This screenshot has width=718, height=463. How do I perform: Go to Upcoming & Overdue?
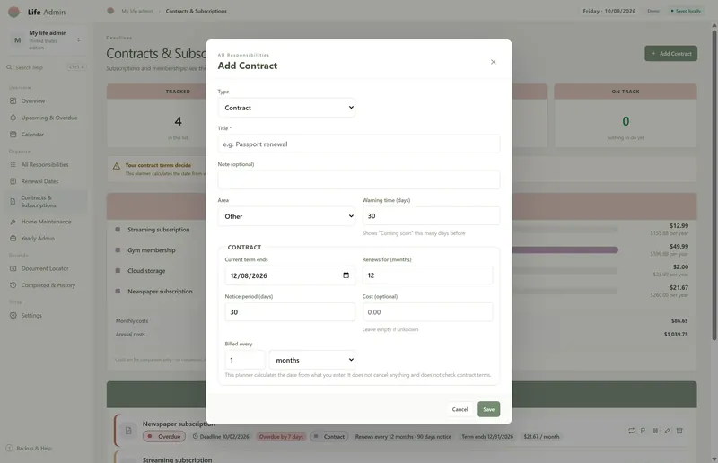pos(46,118)
